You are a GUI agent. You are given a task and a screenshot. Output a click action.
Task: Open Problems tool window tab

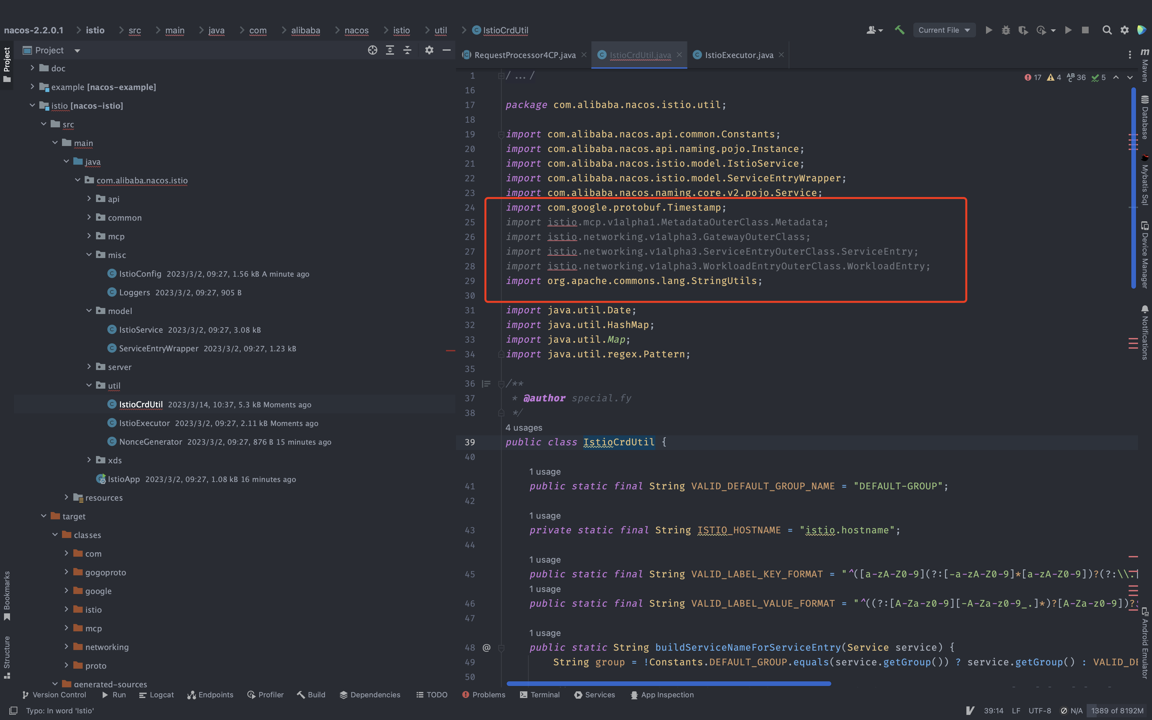484,695
